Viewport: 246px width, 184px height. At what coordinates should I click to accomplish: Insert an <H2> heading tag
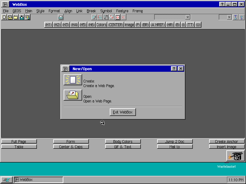point(57,25)
